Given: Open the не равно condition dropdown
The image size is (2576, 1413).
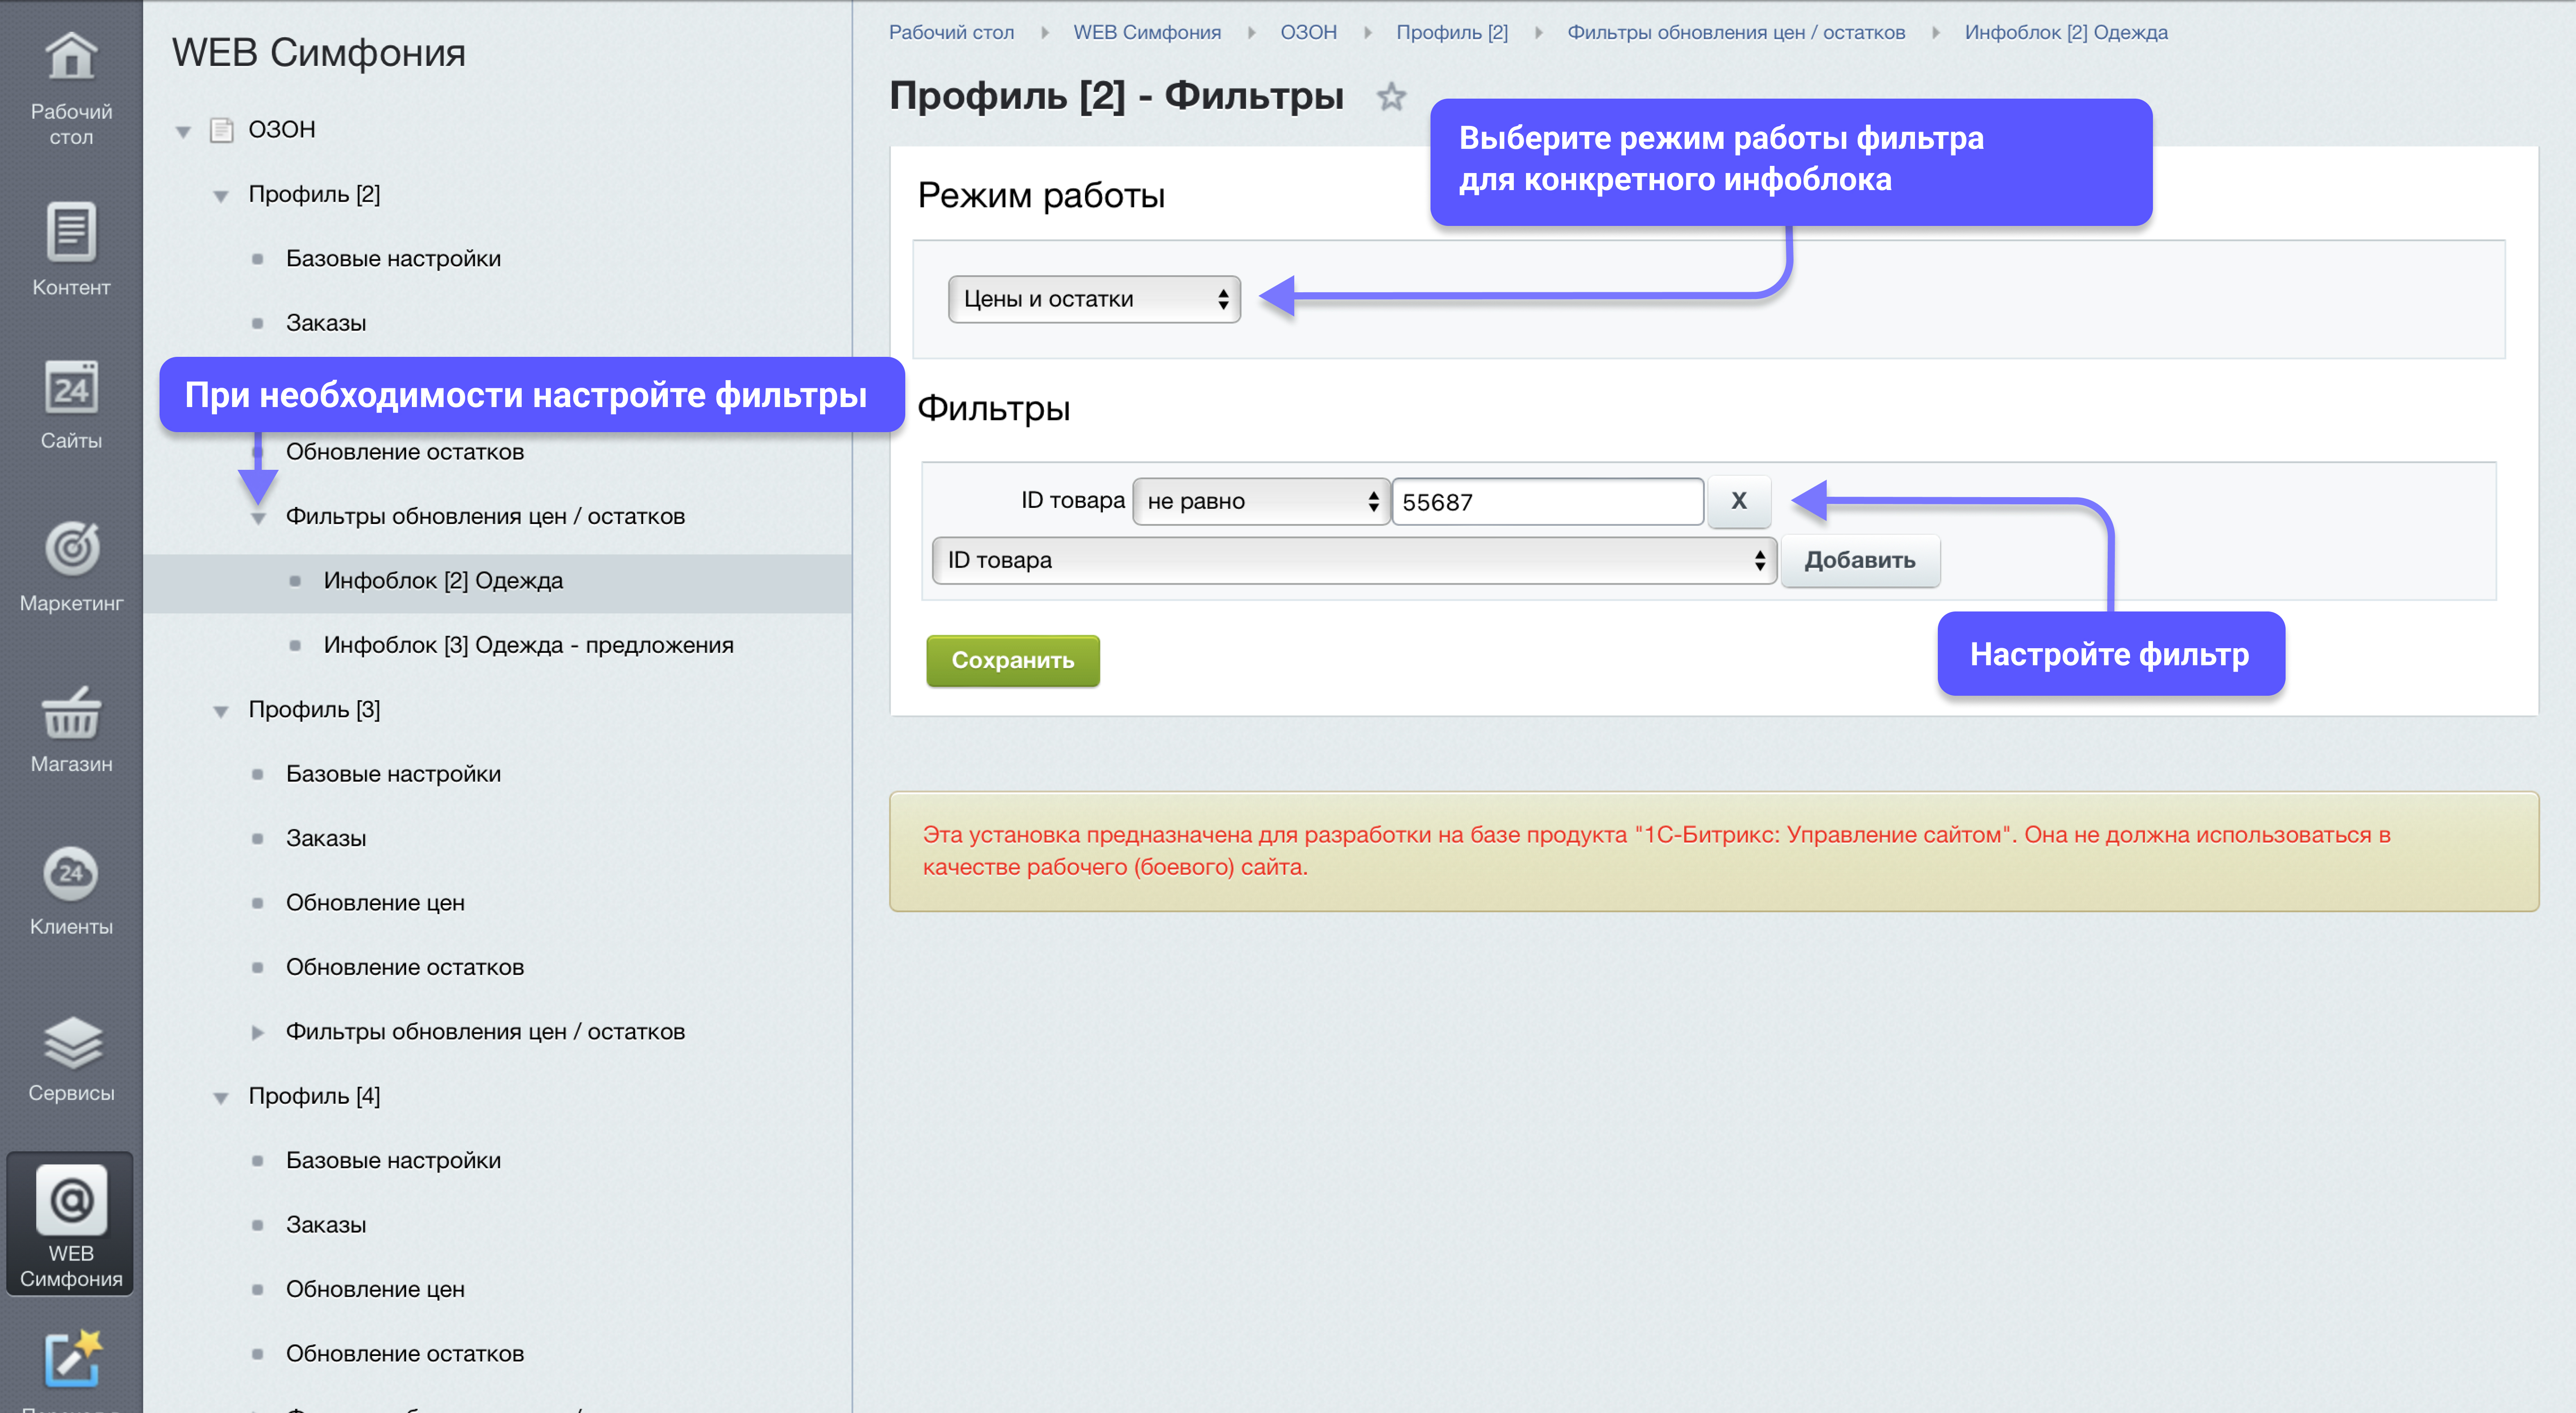Looking at the screenshot, I should 1261,501.
